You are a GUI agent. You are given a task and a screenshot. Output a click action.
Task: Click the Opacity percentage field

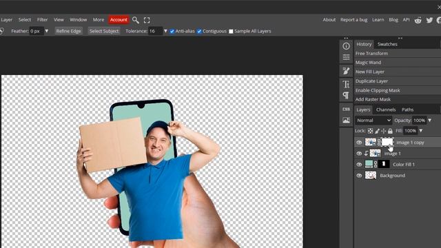[x=419, y=121]
